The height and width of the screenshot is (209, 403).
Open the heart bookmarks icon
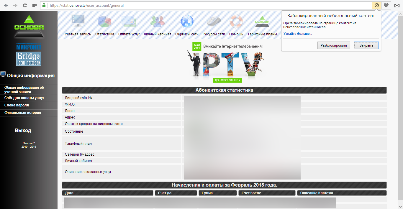click(386, 5)
